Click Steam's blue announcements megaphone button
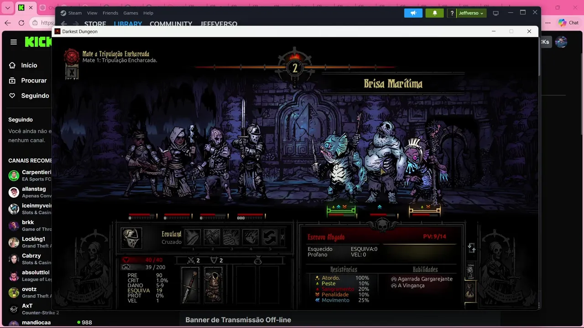The height and width of the screenshot is (328, 584). click(x=413, y=13)
